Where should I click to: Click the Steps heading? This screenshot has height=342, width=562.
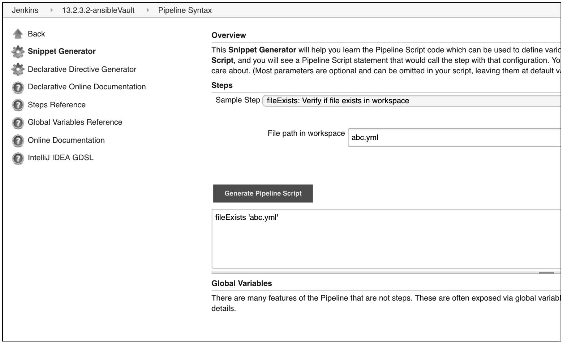coord(222,85)
